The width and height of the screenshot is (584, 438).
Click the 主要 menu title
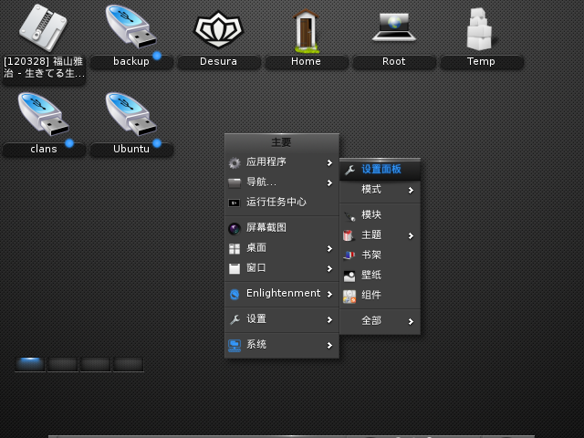[281, 142]
